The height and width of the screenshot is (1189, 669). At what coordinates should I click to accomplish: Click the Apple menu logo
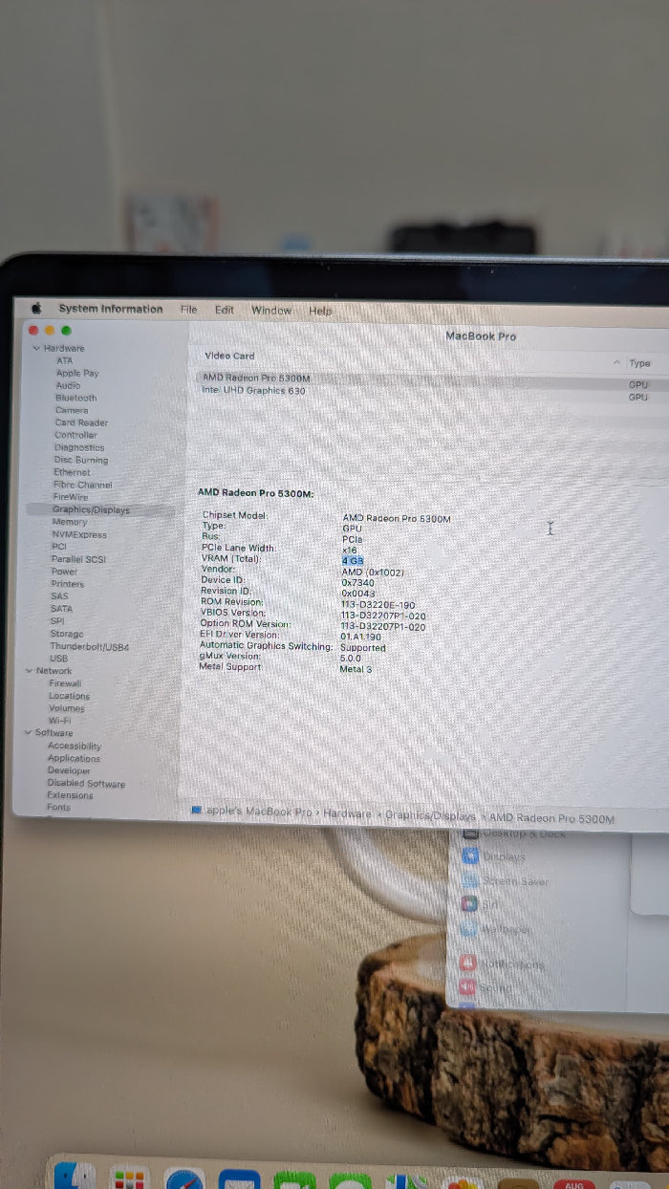[x=36, y=308]
